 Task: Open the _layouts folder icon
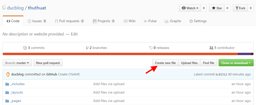pos(7,93)
